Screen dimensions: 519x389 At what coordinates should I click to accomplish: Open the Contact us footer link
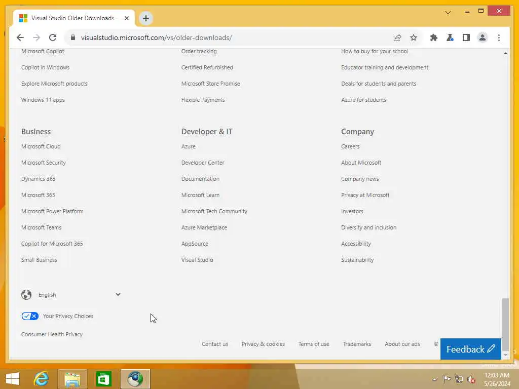pos(215,344)
